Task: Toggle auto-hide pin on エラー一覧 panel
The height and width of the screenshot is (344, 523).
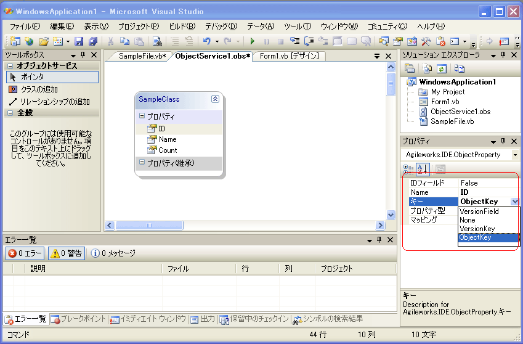Action: click(x=379, y=240)
